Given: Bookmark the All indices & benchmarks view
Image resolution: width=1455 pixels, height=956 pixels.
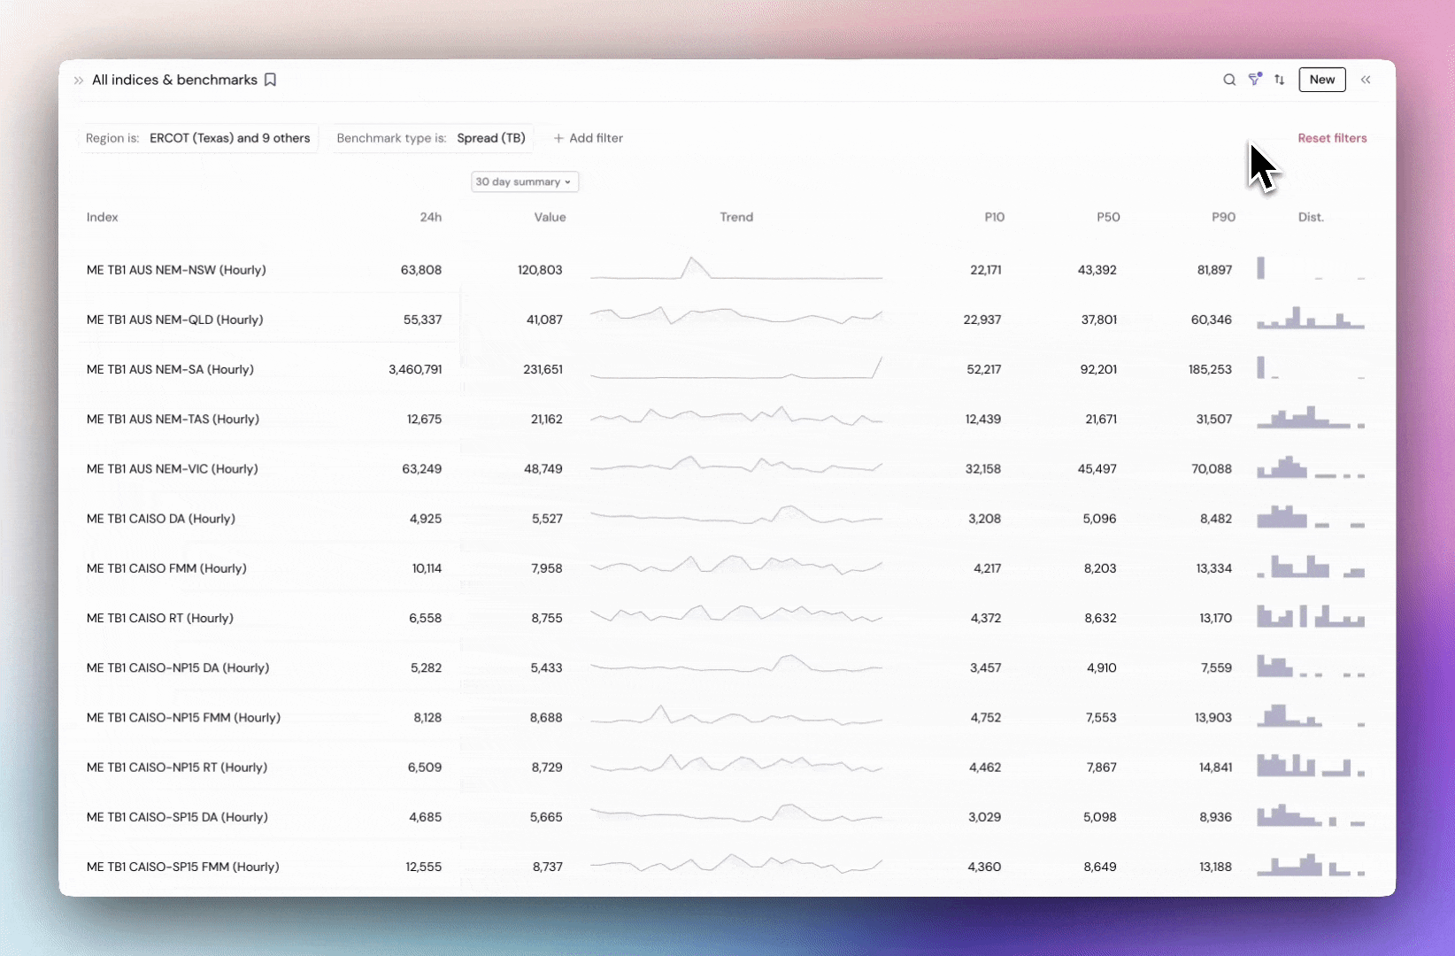Looking at the screenshot, I should coord(270,80).
